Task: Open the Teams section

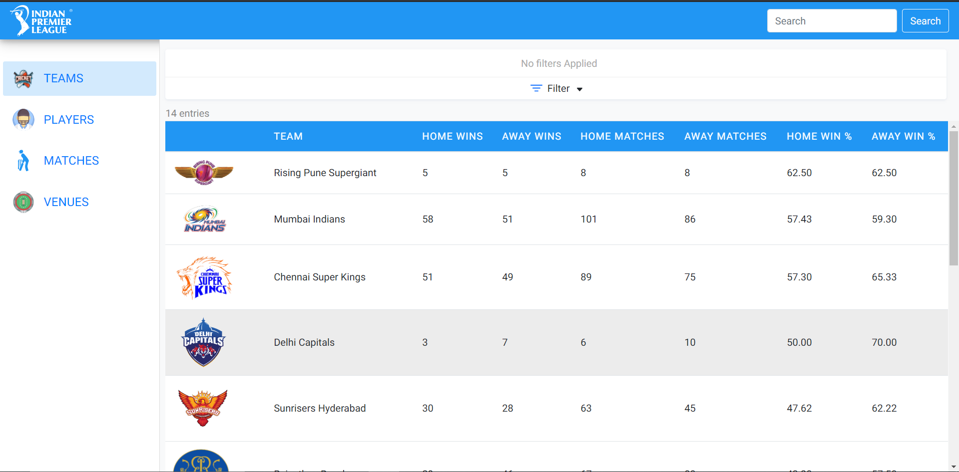Action: click(x=79, y=78)
